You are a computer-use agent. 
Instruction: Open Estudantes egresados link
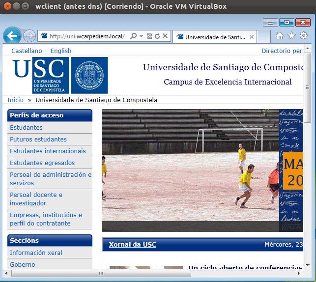point(42,163)
